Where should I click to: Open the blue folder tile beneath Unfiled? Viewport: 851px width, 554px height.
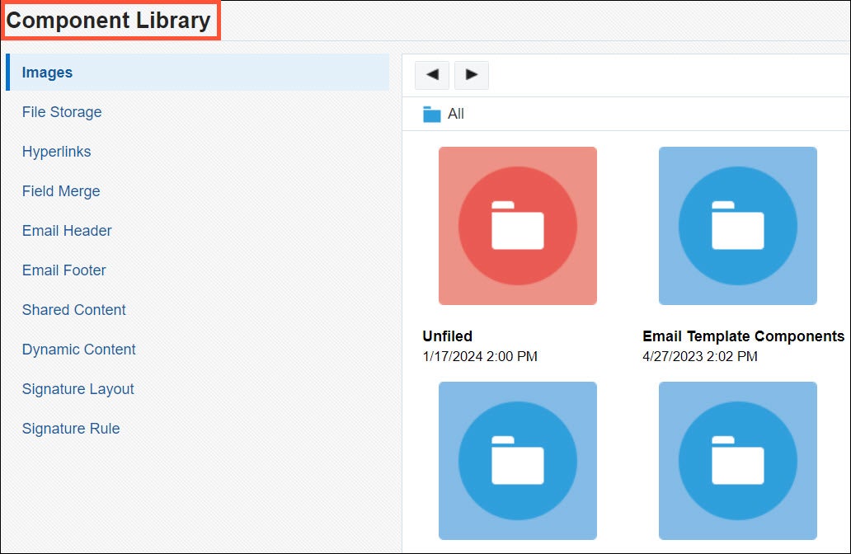(517, 460)
